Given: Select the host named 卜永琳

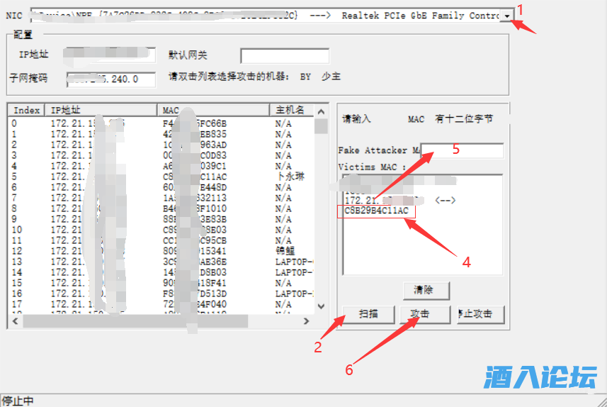Looking at the screenshot, I should tap(290, 177).
